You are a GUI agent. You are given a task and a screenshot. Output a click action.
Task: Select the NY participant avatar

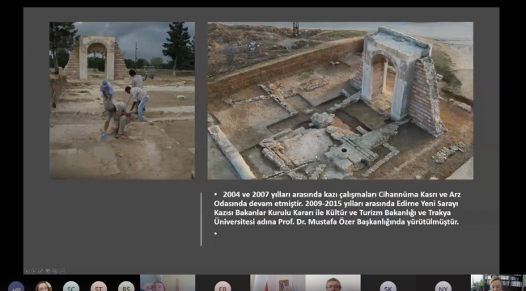click(x=443, y=287)
